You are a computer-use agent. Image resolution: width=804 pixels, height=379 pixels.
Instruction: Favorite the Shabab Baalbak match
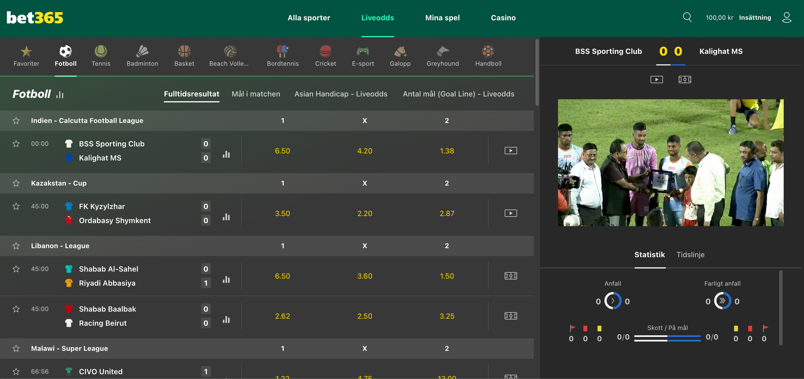[x=16, y=309]
